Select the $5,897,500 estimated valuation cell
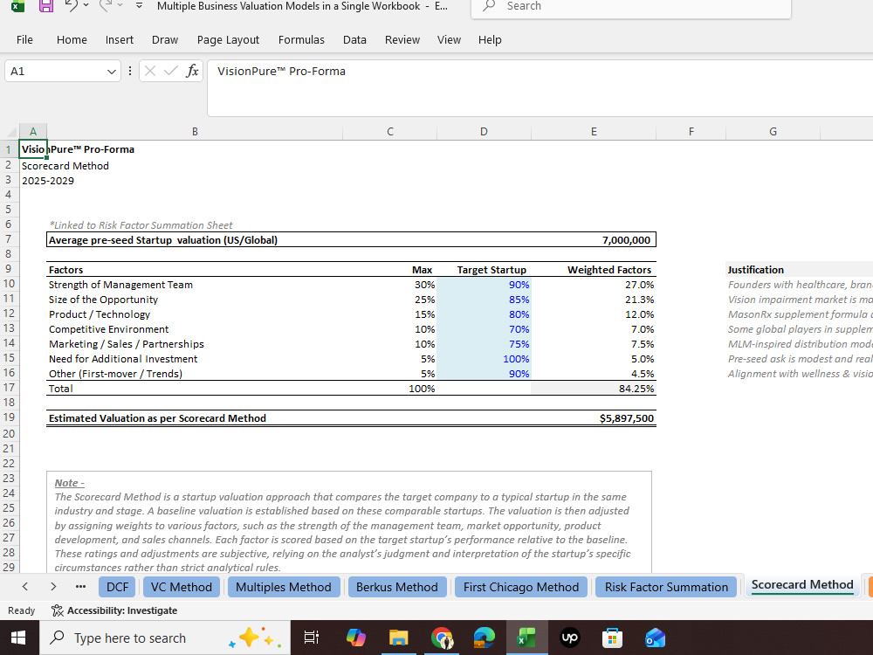This screenshot has width=873, height=655. pyautogui.click(x=594, y=418)
